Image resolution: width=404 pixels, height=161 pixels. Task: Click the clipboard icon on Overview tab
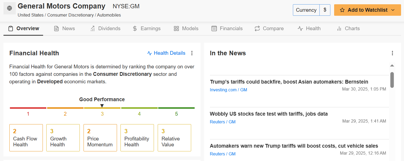click(x=11, y=29)
